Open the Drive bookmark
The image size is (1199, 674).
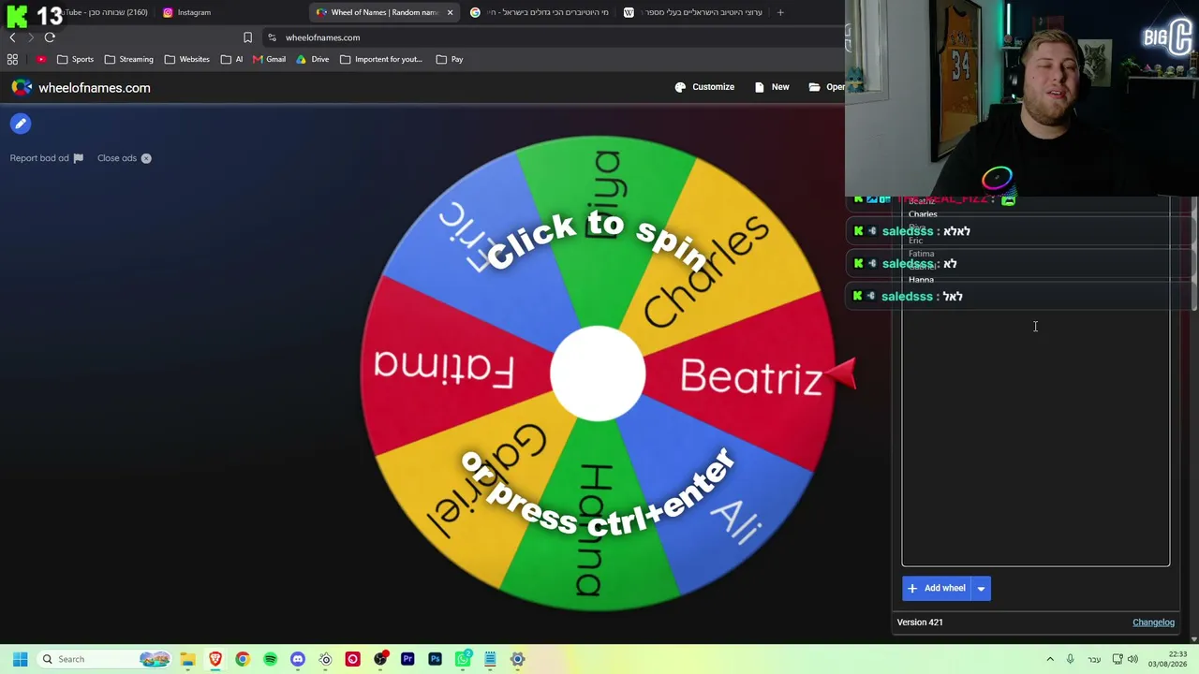[x=313, y=59]
